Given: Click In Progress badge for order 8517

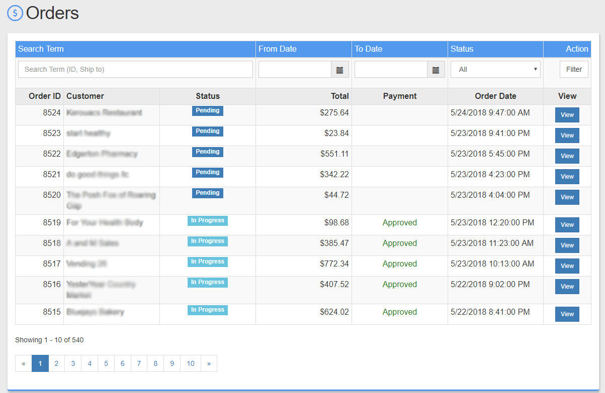Looking at the screenshot, I should (207, 262).
